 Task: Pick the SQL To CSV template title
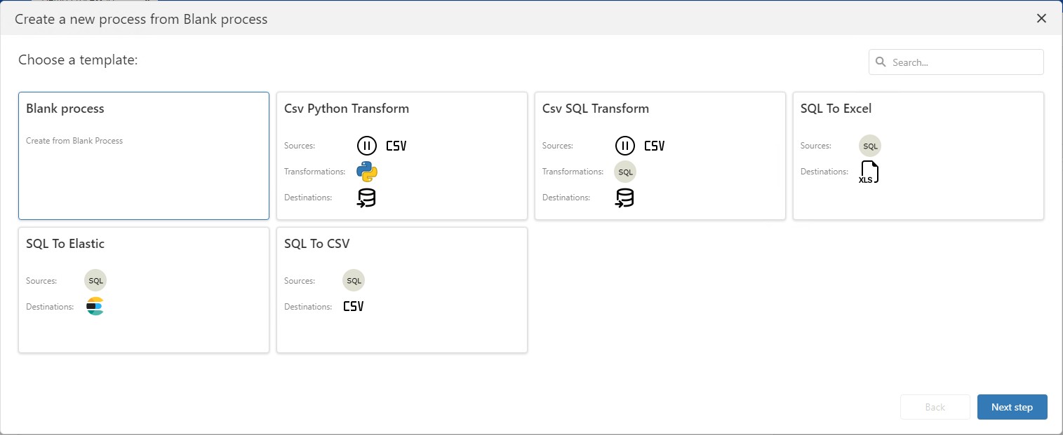(x=316, y=244)
